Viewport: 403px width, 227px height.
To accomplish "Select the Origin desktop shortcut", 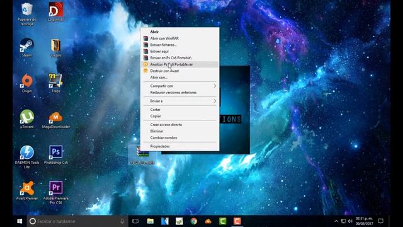I will 26,83.
